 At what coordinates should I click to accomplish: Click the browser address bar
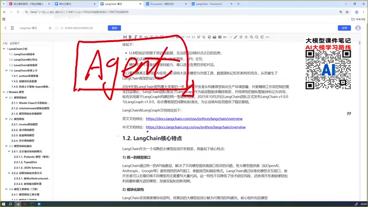(183, 12)
